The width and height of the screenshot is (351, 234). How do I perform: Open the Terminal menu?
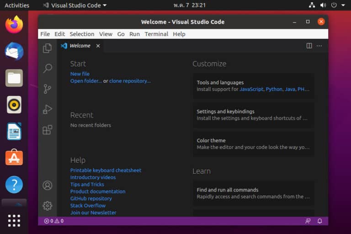[156, 34]
